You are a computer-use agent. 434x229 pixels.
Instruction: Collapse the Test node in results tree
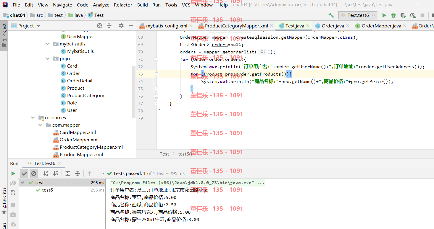click(23, 183)
